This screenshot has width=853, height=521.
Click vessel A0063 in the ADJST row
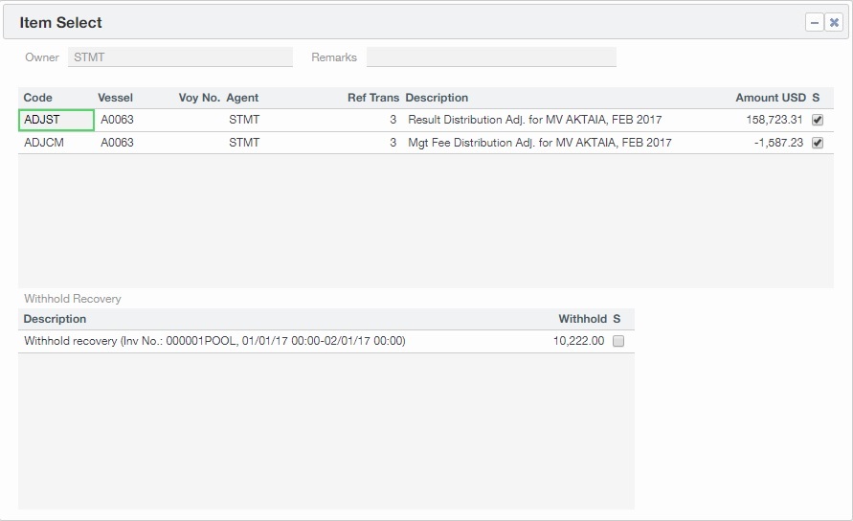(x=117, y=120)
